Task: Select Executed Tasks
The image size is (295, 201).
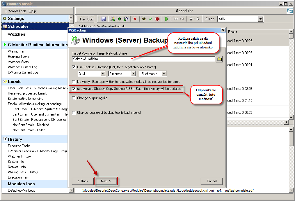Action: 19,146
